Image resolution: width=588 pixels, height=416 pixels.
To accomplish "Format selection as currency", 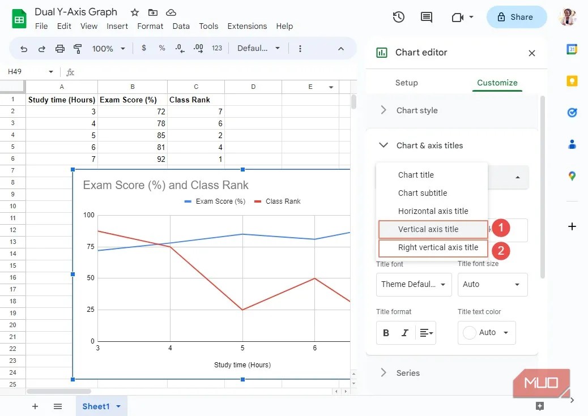I will click(x=144, y=49).
